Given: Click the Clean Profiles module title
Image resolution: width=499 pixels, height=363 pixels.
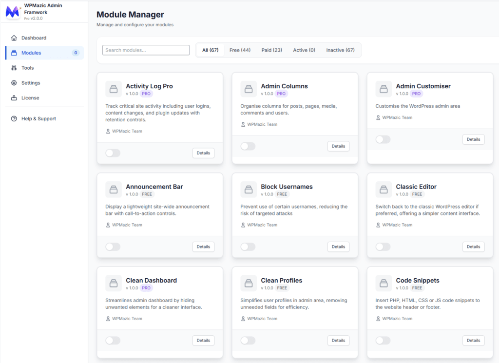Looking at the screenshot, I should pyautogui.click(x=282, y=281).
